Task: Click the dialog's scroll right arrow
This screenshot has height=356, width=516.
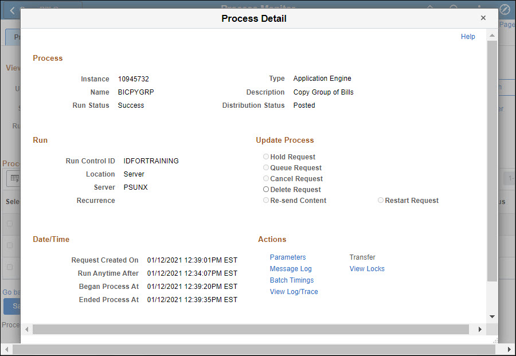Action: point(480,330)
